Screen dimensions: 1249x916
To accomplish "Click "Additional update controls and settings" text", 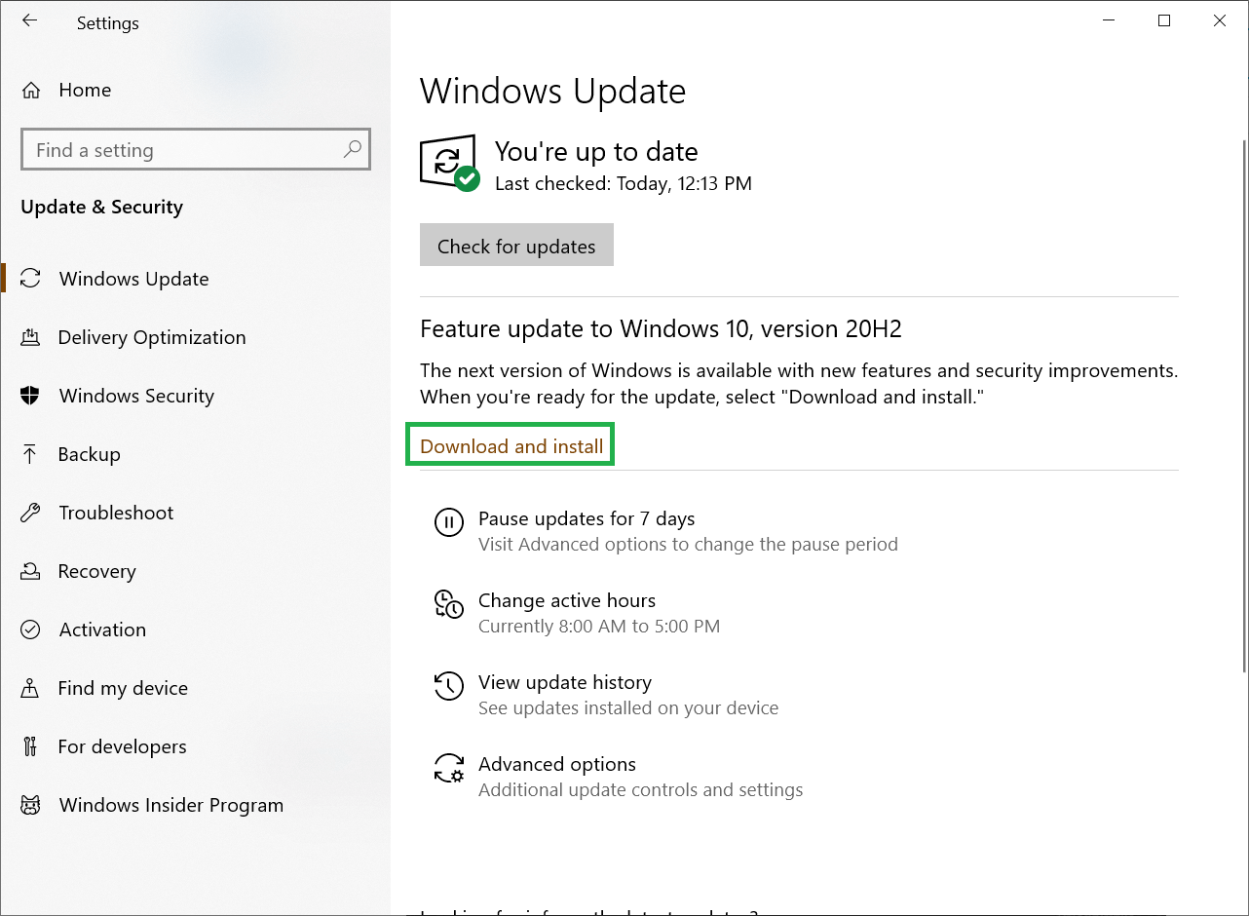I will click(x=641, y=789).
